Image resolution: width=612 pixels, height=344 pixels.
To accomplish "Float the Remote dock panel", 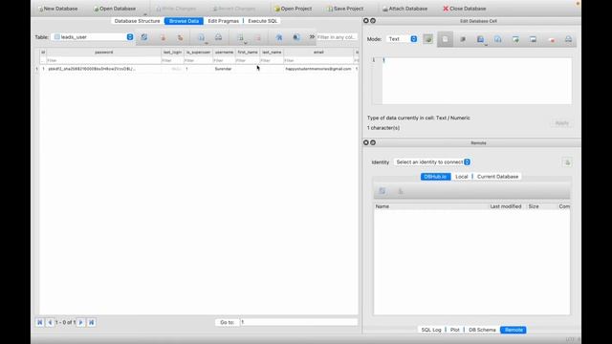I will click(x=373, y=142).
